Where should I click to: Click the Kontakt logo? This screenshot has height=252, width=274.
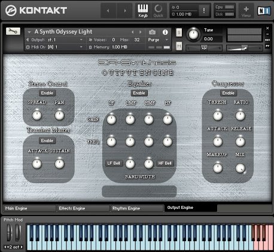36,10
